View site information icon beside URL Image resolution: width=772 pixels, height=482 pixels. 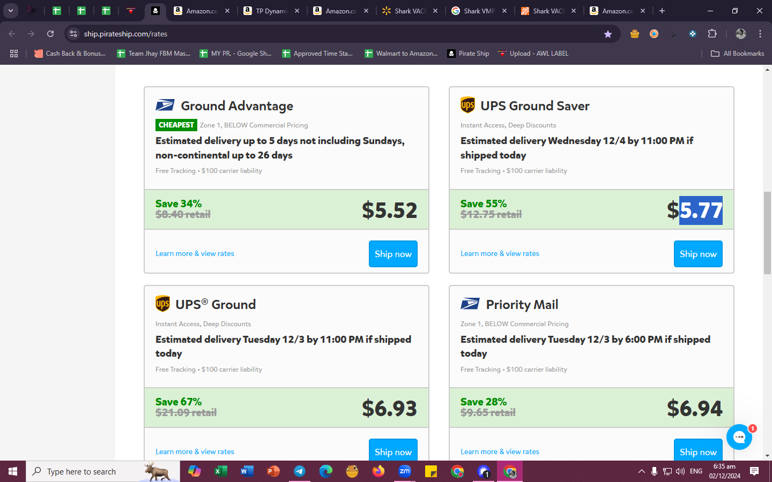tap(73, 34)
